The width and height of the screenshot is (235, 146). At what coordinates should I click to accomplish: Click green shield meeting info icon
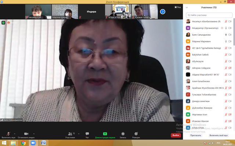coord(3,23)
